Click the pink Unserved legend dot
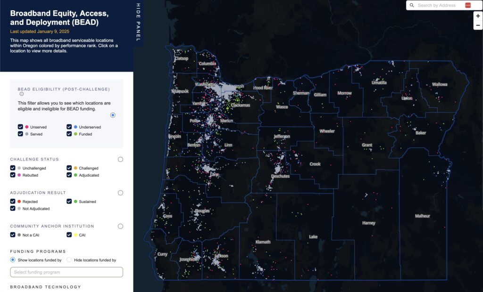 (26, 126)
